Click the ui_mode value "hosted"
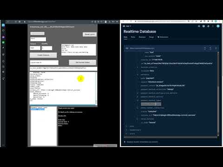This screenshot has height=167, width=223. 152,122
